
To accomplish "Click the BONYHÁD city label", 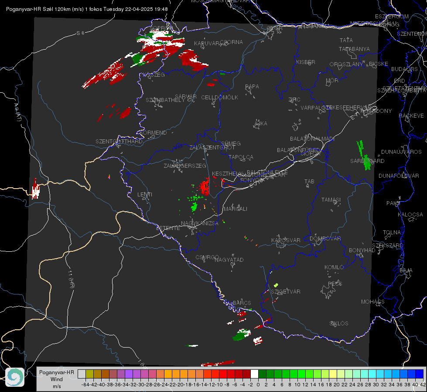I will [x=362, y=250].
